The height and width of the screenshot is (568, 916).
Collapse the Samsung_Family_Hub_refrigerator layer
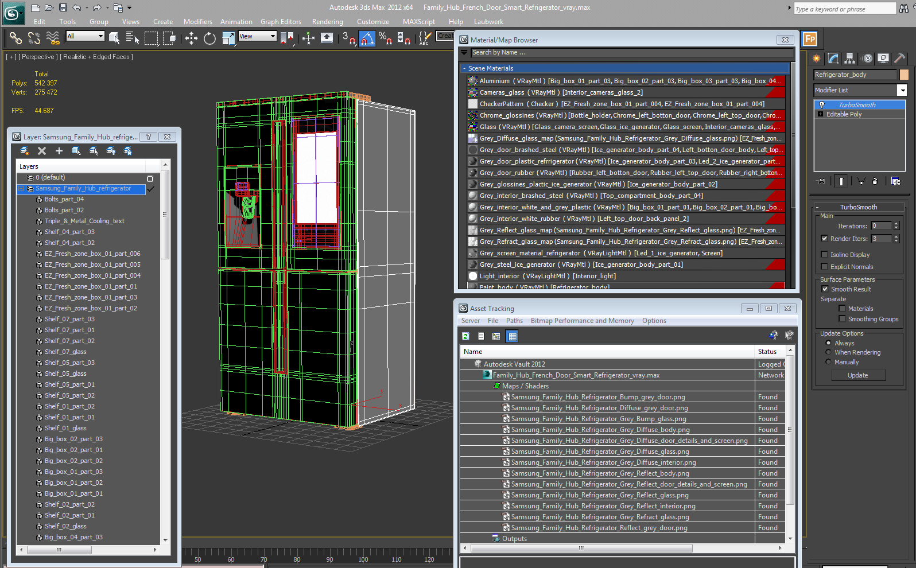pyautogui.click(x=21, y=189)
